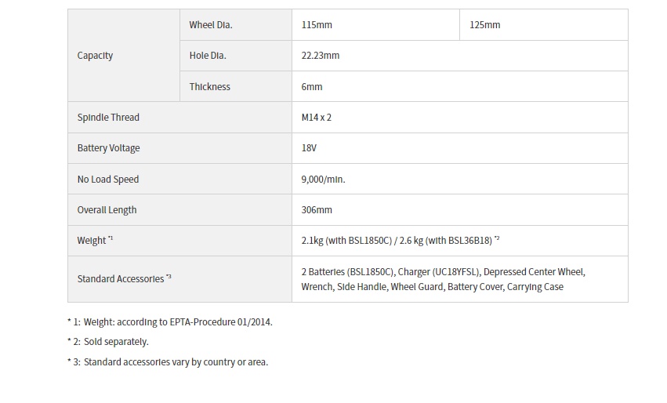Click the Capacity row header cell
The height and width of the screenshot is (403, 667).
click(x=124, y=56)
